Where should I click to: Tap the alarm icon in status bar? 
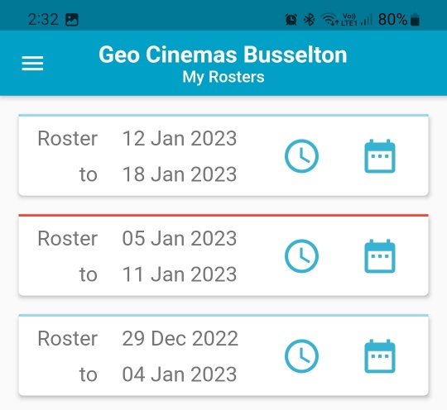pos(291,20)
